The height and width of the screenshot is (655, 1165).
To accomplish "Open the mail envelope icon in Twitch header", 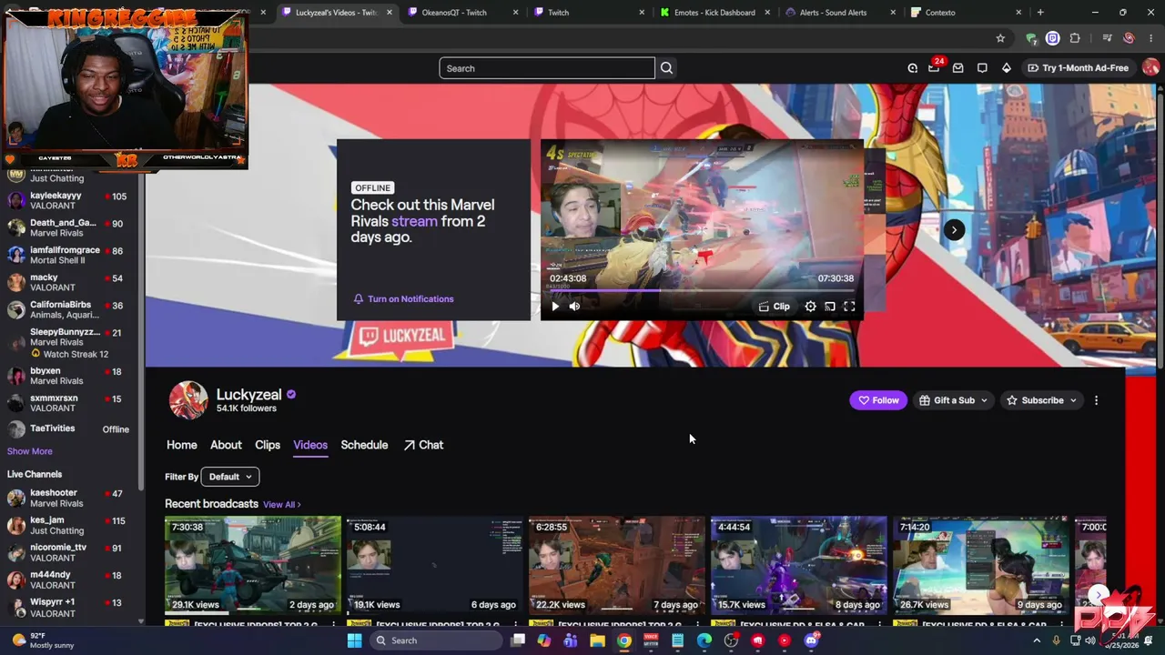I will click(x=957, y=68).
